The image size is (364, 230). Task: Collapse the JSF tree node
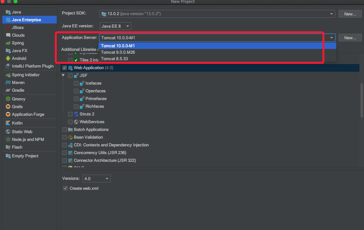pyautogui.click(x=63, y=75)
